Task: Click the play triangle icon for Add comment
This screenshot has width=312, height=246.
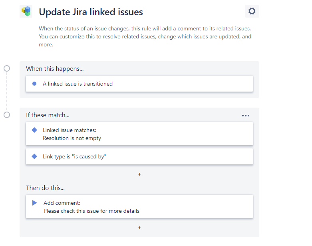Action: pyautogui.click(x=35, y=203)
